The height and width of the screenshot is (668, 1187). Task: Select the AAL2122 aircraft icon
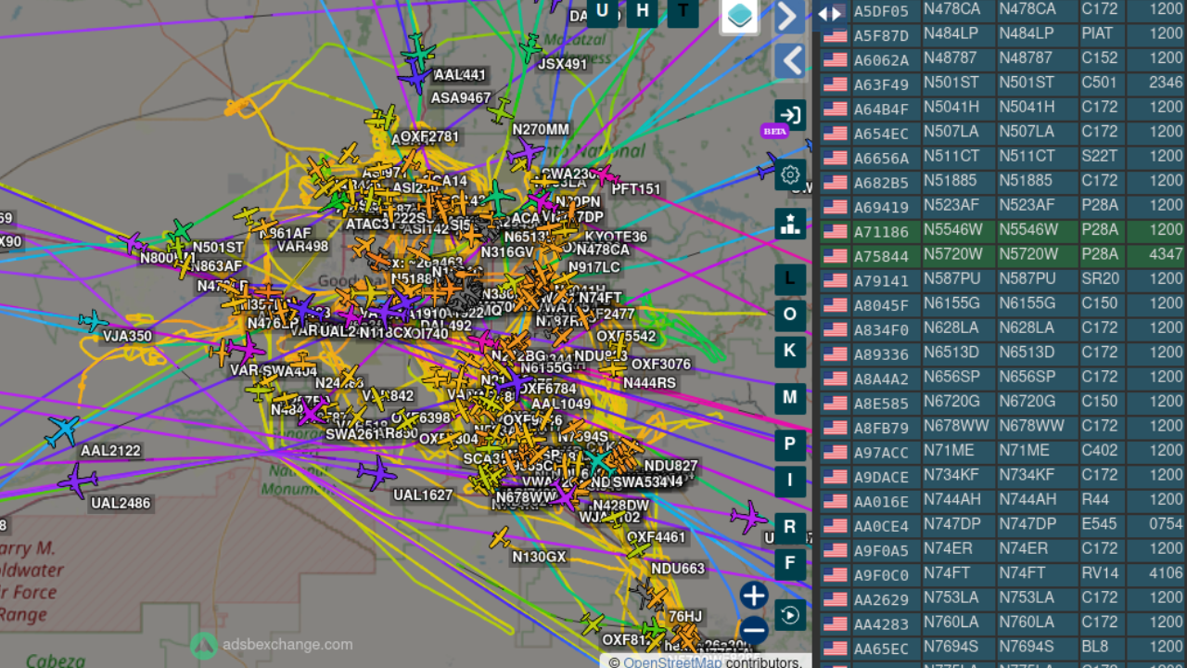point(63,431)
